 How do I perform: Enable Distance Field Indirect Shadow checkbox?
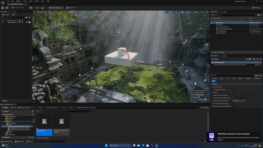pos(233,95)
